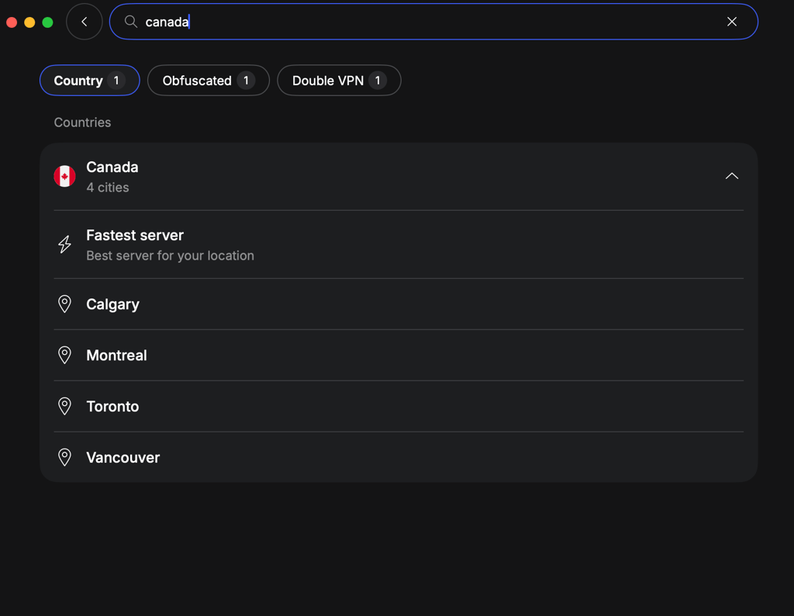The width and height of the screenshot is (794, 616).
Task: Connect to Vancouver
Action: tap(399, 458)
